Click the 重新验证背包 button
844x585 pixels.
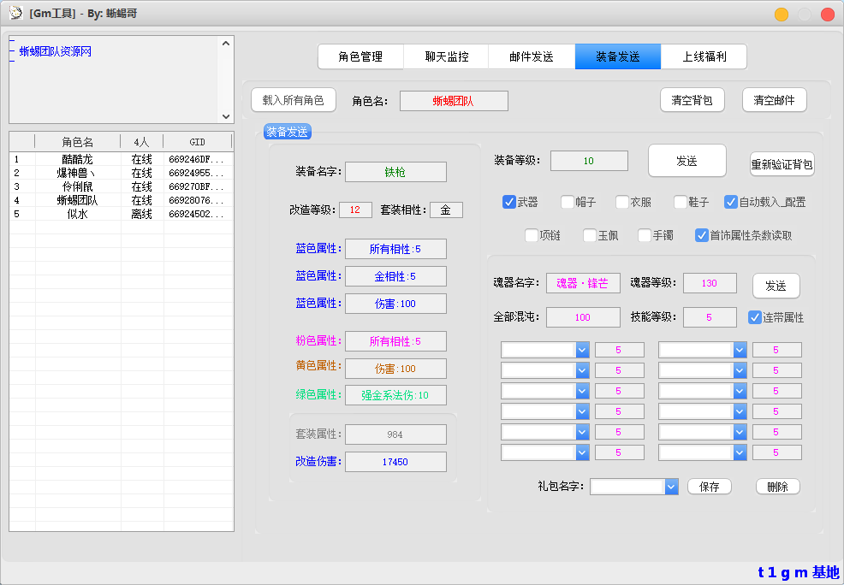(x=782, y=164)
